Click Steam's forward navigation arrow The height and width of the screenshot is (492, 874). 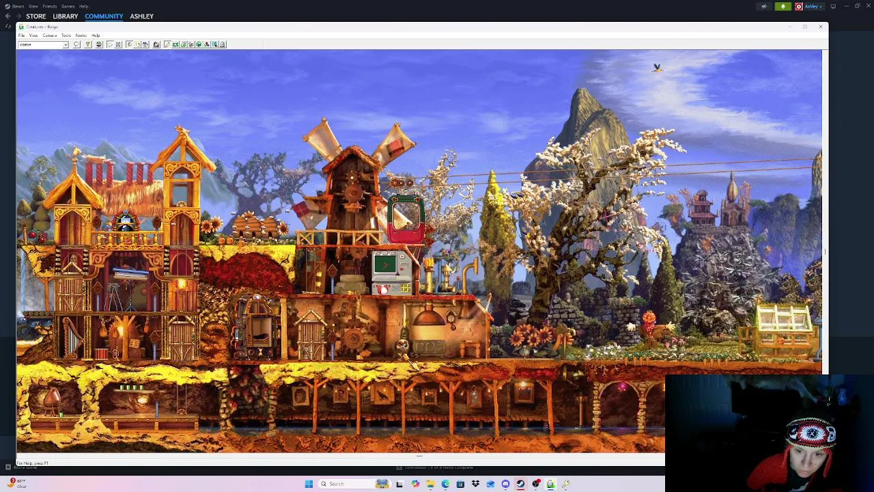coord(17,16)
